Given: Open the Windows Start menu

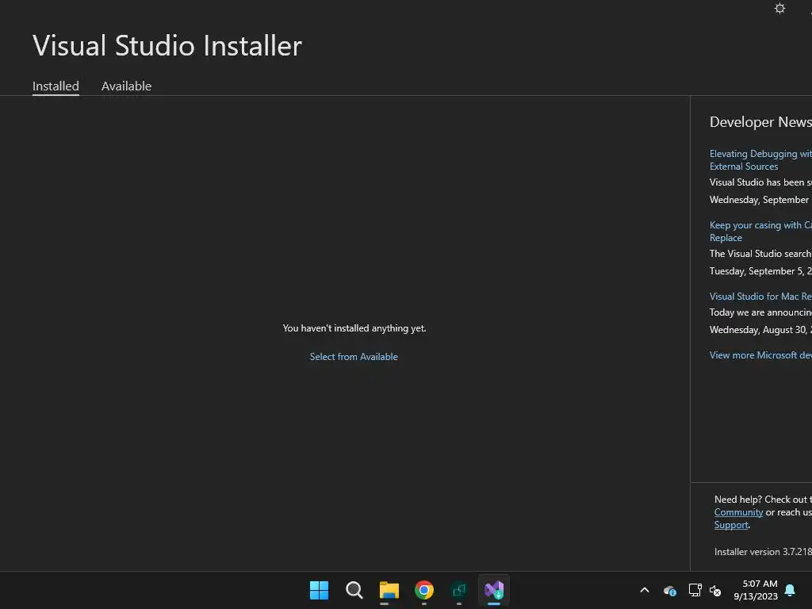Looking at the screenshot, I should 319,590.
